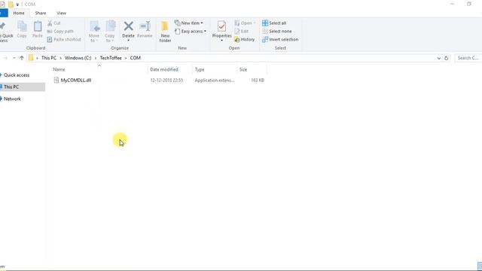This screenshot has width=482, height=271.
Task: Open the Move to menu
Action: point(94,32)
